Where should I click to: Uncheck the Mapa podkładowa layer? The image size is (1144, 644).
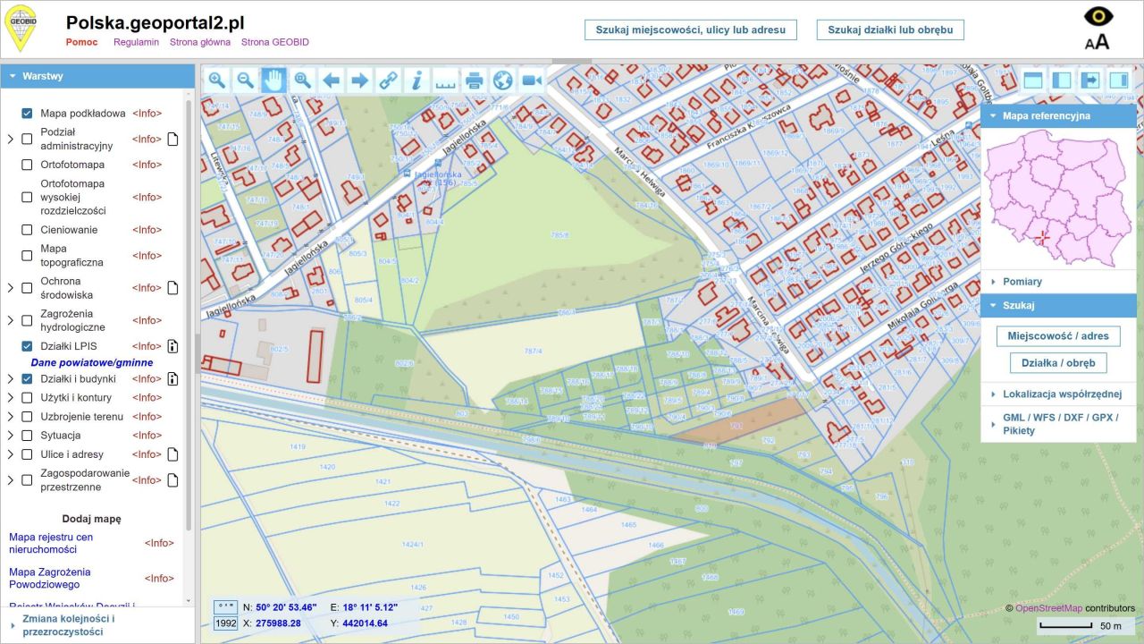click(27, 114)
